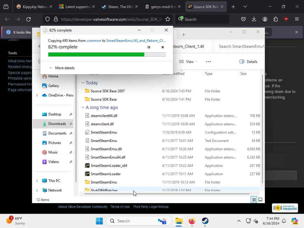Open Terms of Use footer link

pos(120,207)
